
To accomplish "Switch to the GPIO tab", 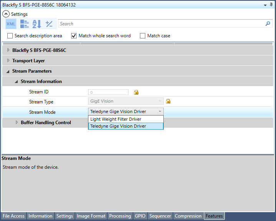I will 140,216.
